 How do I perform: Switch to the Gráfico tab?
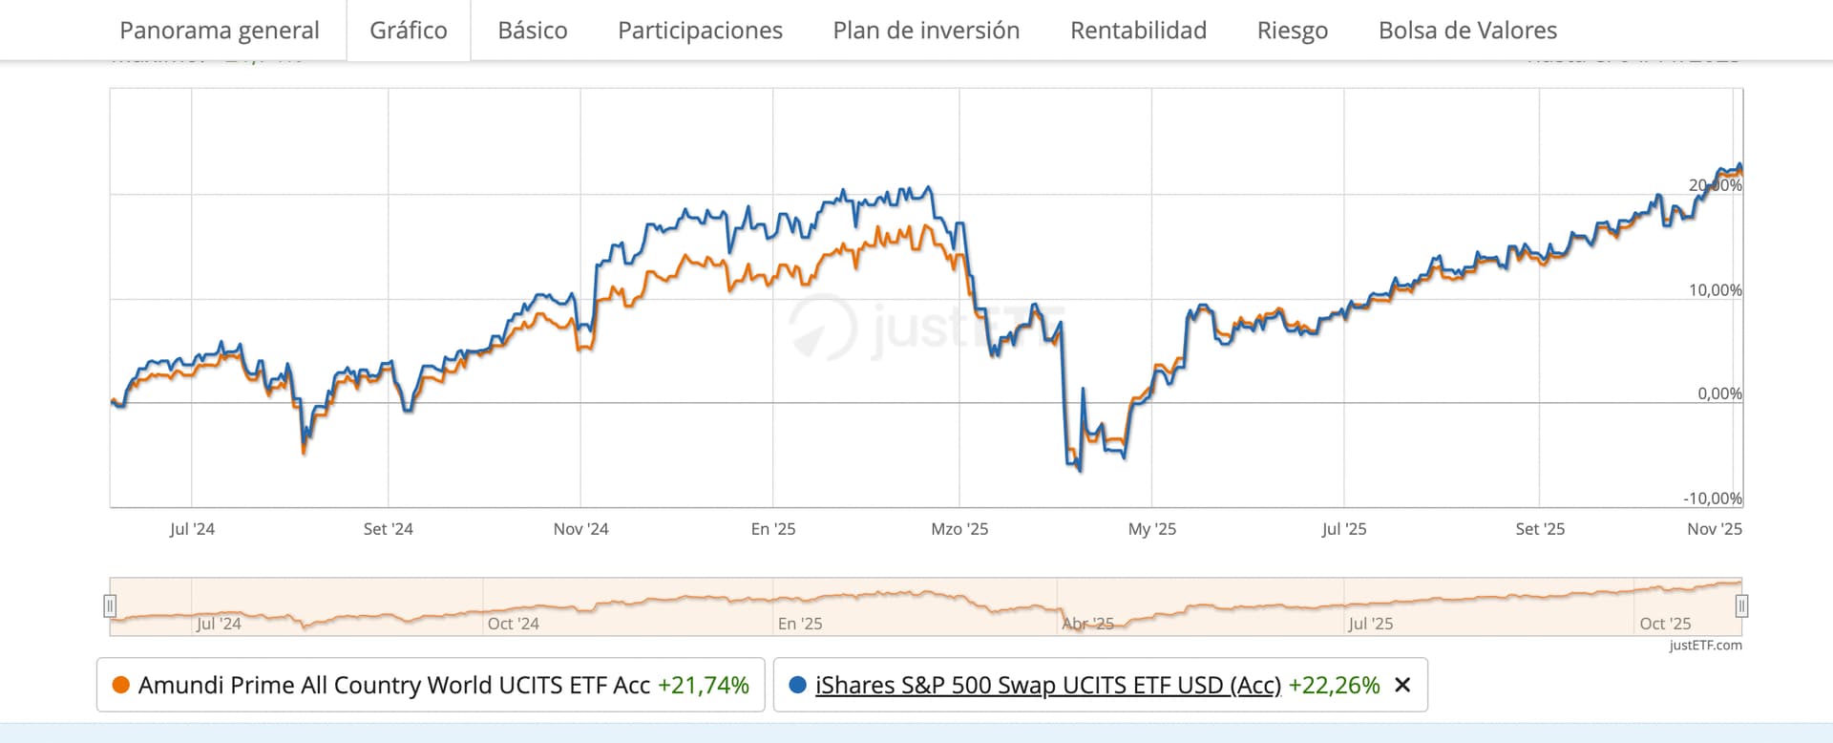point(408,31)
